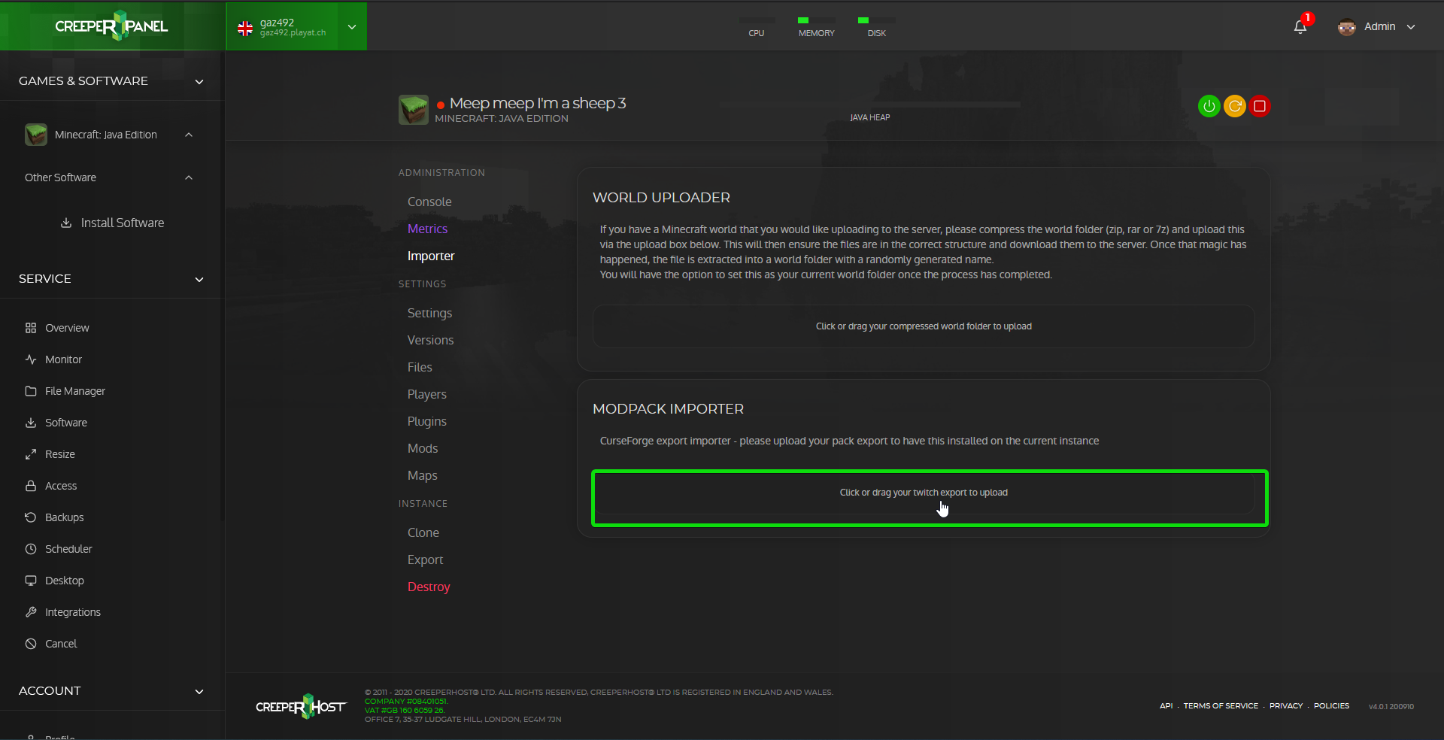Image resolution: width=1444 pixels, height=740 pixels.
Task: Collapse the Games & Software section
Action: (199, 81)
